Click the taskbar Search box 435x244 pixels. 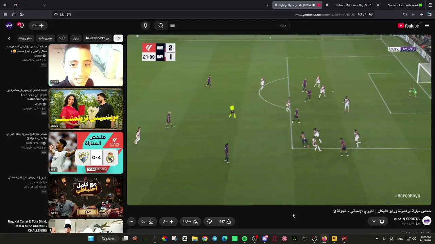click(108, 239)
